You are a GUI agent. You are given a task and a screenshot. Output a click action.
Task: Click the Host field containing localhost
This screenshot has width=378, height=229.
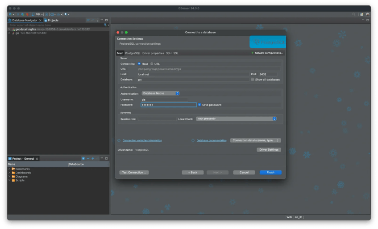tap(193, 74)
